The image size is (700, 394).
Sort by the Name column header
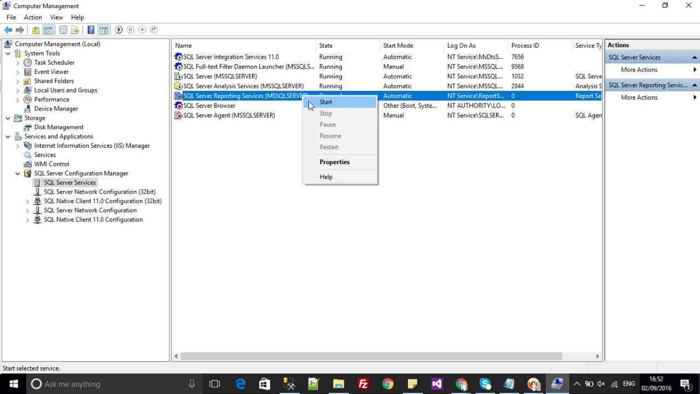pyautogui.click(x=244, y=45)
